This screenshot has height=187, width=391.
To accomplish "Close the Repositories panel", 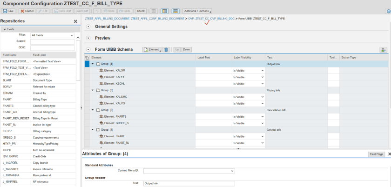I will tap(75, 21).
